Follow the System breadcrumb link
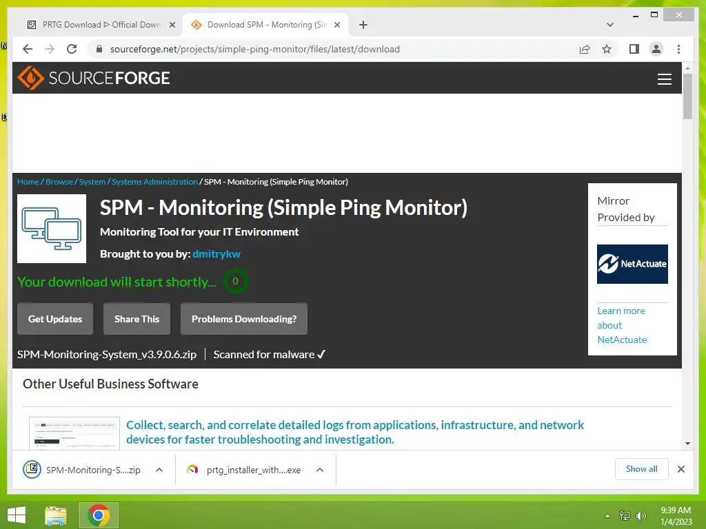The height and width of the screenshot is (529, 706). tap(92, 182)
